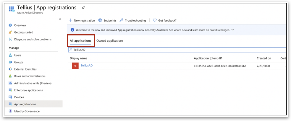
Task: Click Administrative units icon
Action: (x=10, y=83)
